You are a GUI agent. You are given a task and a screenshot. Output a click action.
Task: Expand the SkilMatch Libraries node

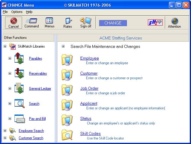click(x=5, y=46)
